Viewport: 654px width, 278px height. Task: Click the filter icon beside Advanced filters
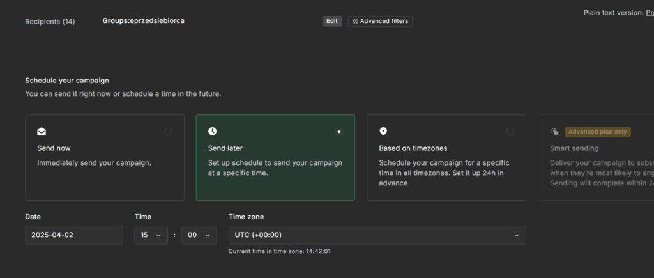tap(355, 21)
